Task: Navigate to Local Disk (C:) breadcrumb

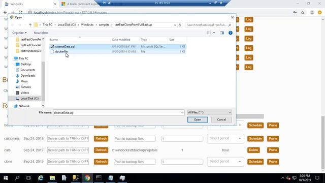Action: pos(67,25)
